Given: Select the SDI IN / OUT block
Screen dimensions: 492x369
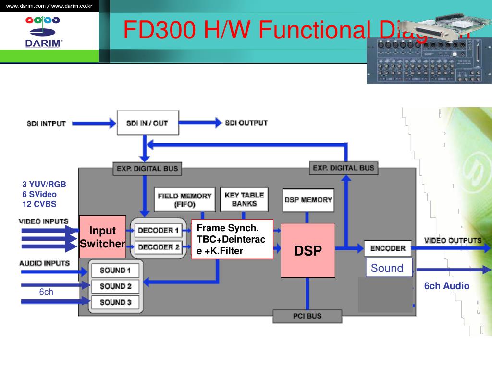Looking at the screenshot, I should click(148, 123).
